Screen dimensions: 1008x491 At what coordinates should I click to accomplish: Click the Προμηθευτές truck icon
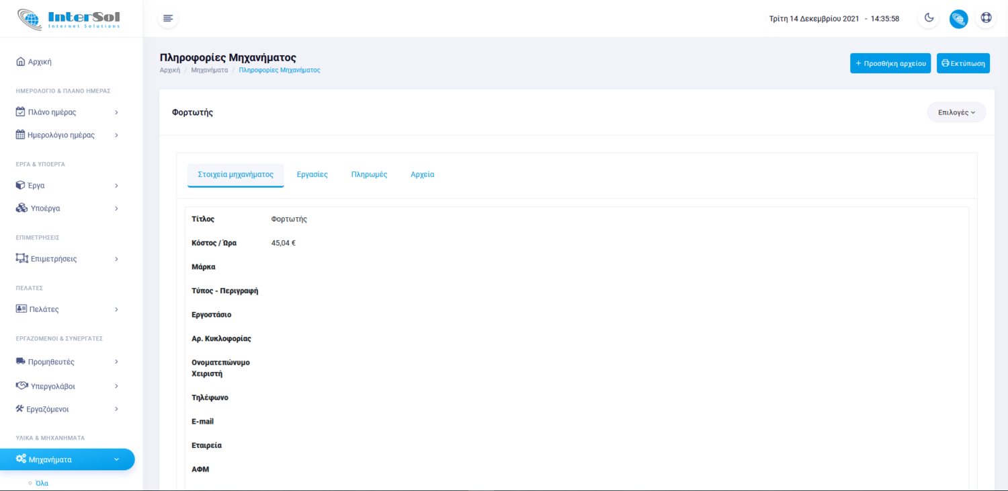21,362
